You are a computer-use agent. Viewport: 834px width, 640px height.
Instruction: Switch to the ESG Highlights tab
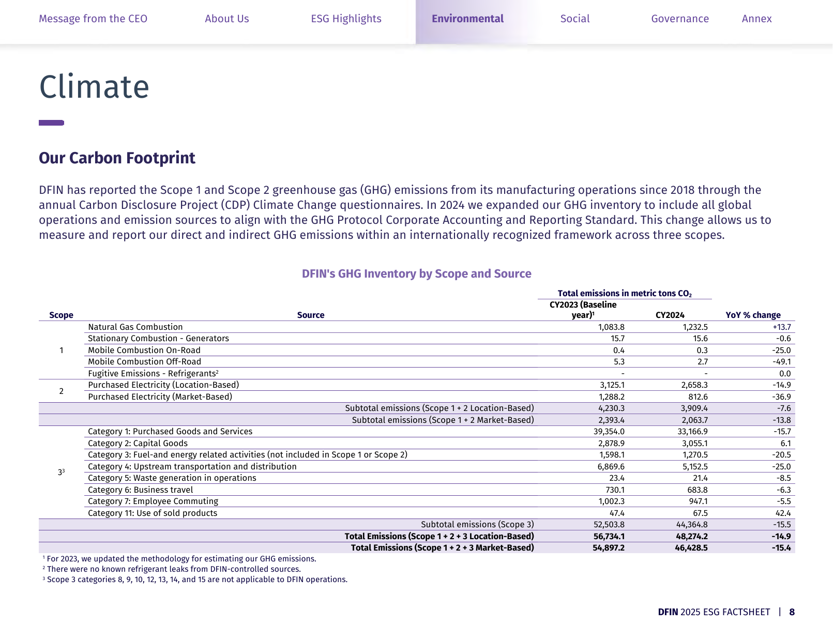pyautogui.click(x=346, y=19)
